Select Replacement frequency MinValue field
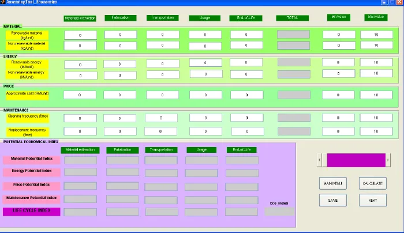Screen dimensions: 404x233 (338, 131)
